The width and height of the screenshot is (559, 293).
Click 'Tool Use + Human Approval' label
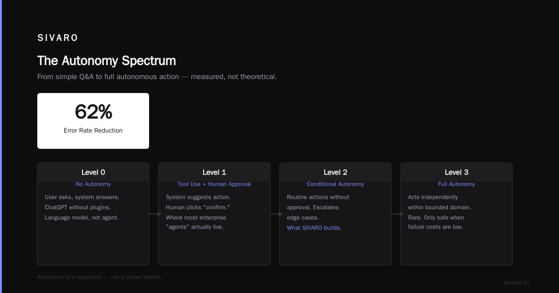coord(214,184)
